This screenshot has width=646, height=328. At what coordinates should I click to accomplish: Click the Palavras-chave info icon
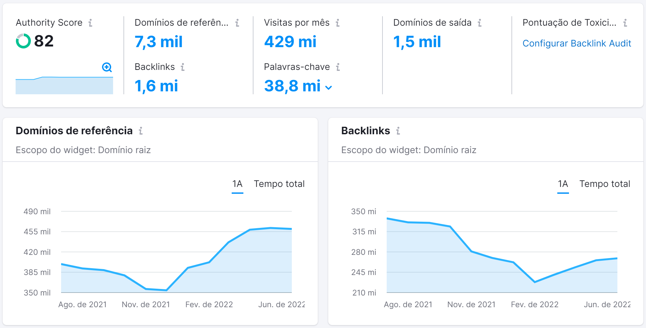pyautogui.click(x=338, y=67)
